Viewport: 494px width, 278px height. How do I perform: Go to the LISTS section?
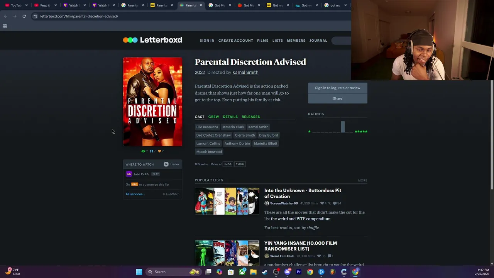pos(277,41)
